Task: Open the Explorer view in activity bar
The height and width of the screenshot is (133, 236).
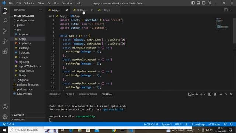Action: (5, 11)
